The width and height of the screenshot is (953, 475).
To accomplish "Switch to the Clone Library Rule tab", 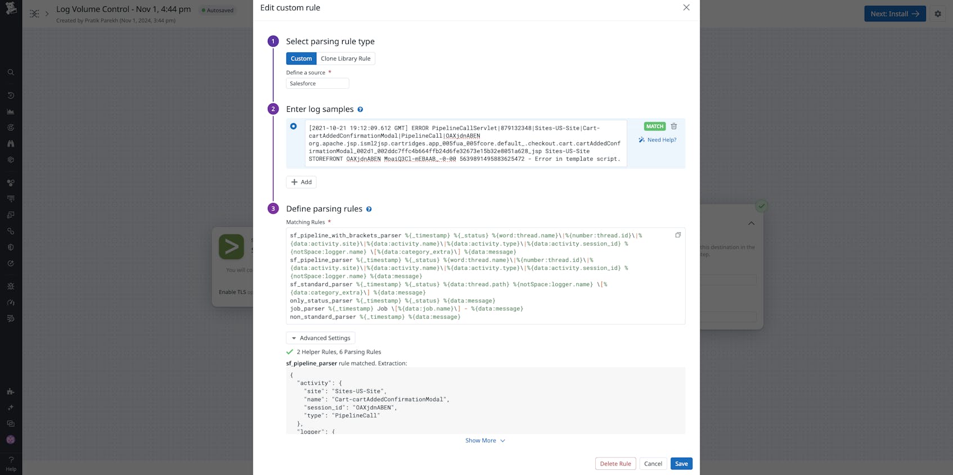I will [346, 58].
